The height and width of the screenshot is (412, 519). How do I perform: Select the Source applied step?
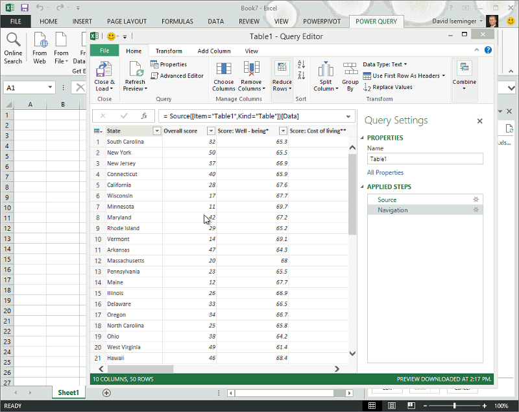pos(425,200)
